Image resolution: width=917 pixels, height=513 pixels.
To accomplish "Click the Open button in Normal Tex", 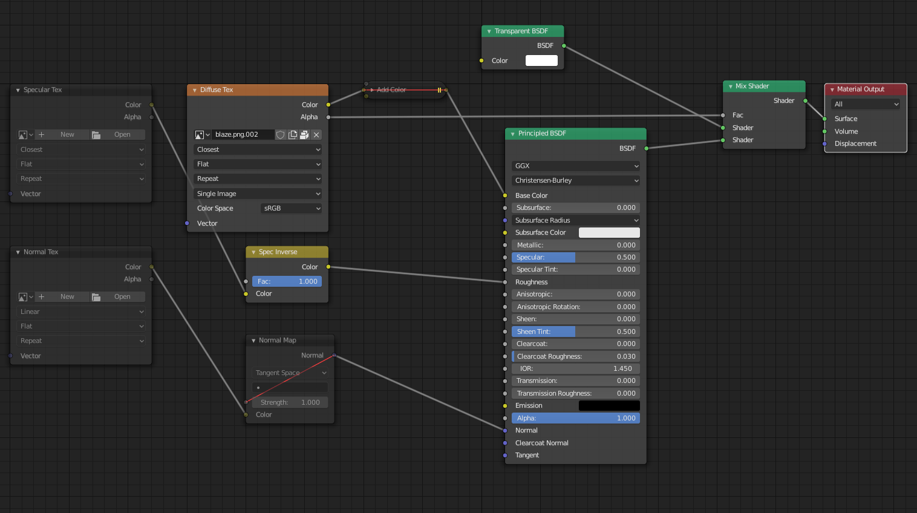I will click(122, 296).
